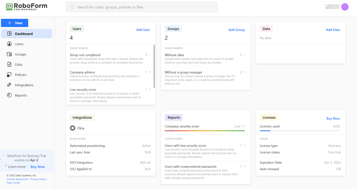Click the Data card header tag

click(266, 29)
